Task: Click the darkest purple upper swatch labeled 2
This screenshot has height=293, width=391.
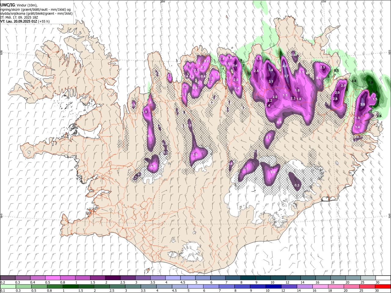Action: (112, 278)
